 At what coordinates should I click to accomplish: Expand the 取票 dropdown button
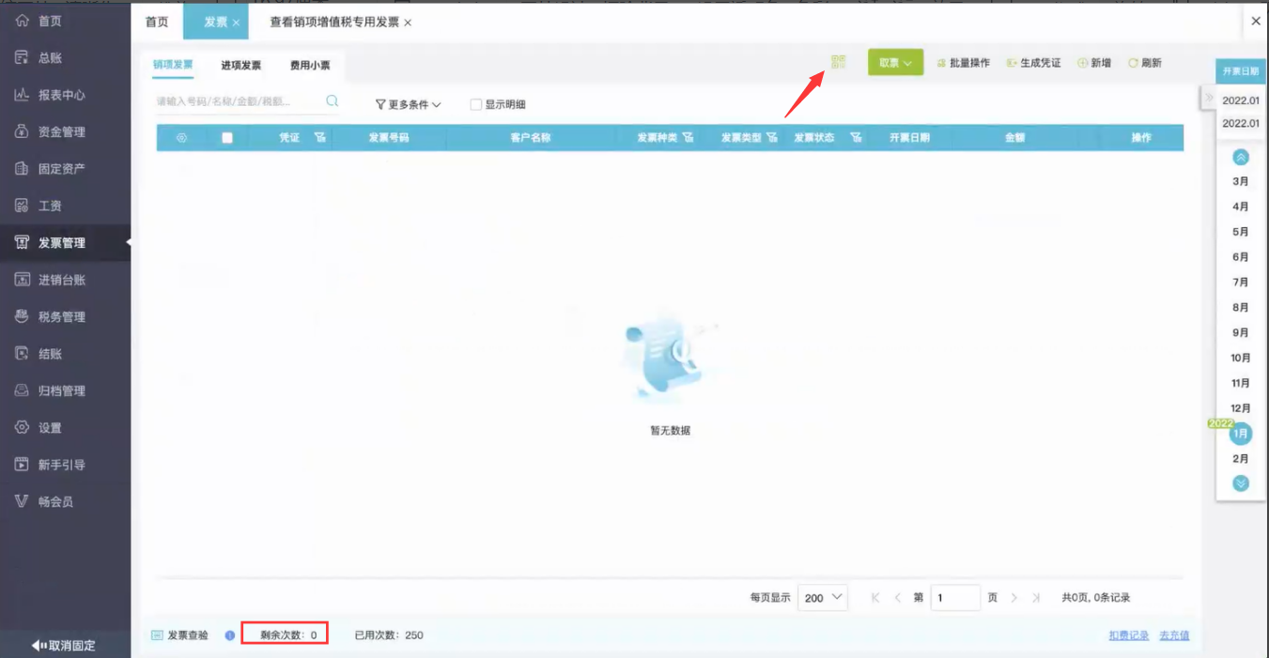click(x=895, y=63)
